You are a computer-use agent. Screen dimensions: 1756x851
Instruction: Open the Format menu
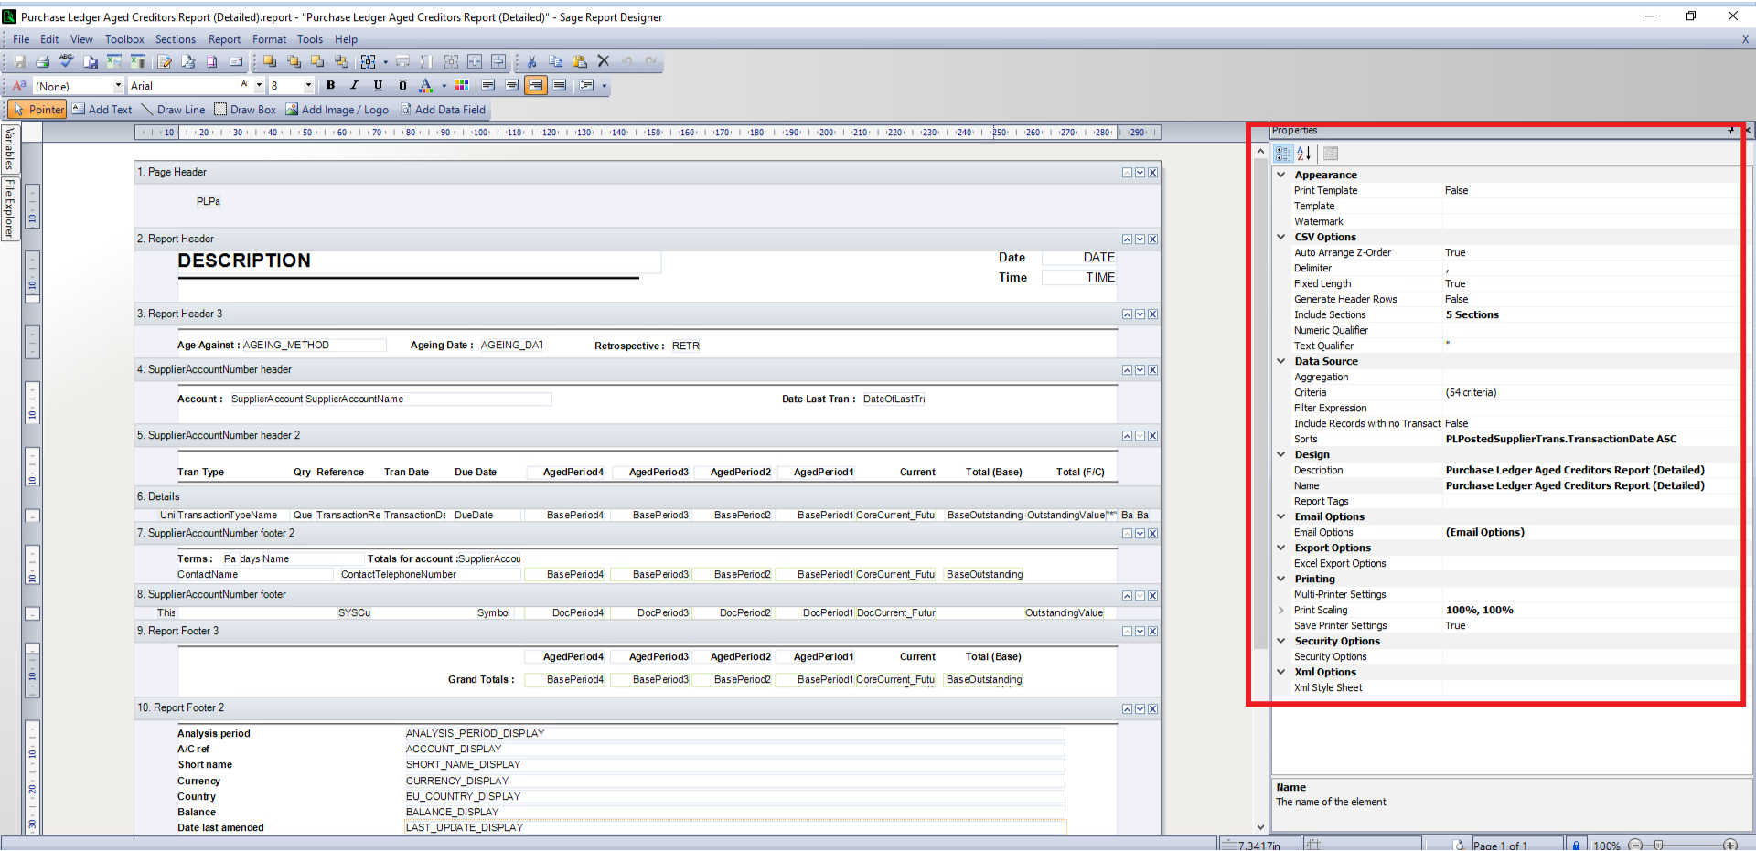pos(269,39)
